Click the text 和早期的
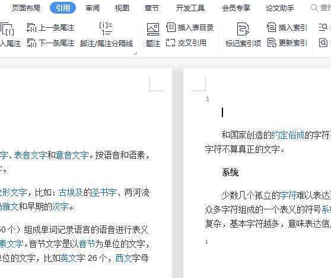331x278 pixels. pos(36,206)
